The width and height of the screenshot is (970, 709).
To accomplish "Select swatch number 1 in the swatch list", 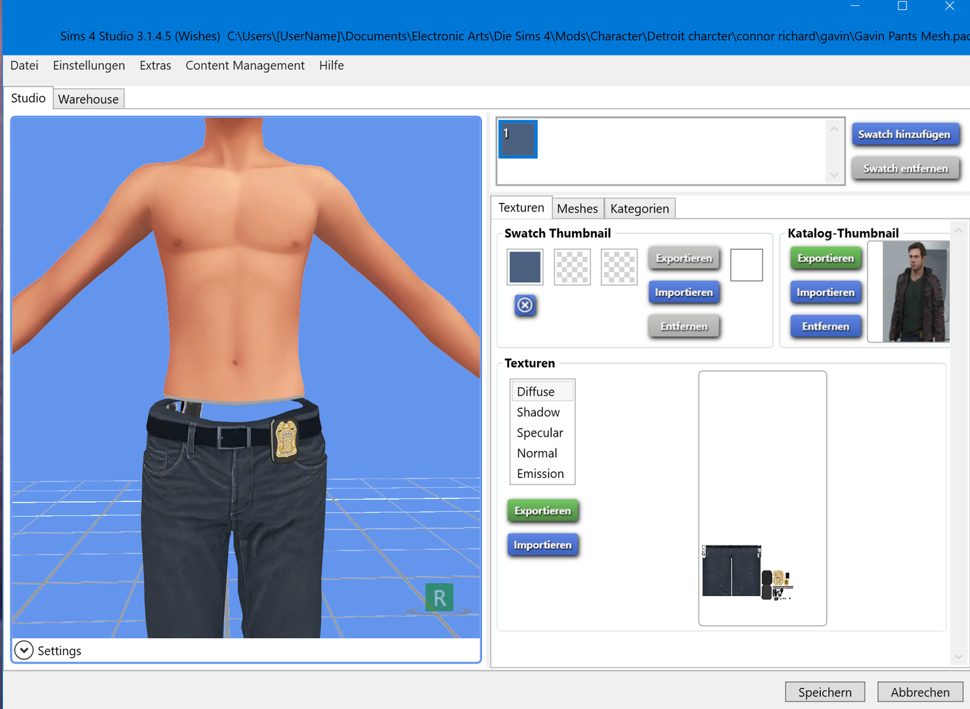I will pos(518,139).
